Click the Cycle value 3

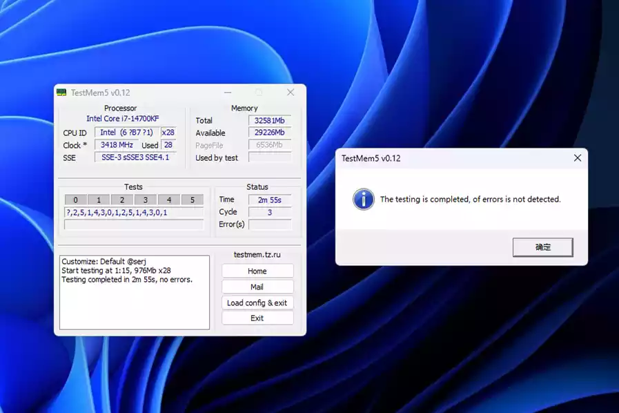[270, 212]
